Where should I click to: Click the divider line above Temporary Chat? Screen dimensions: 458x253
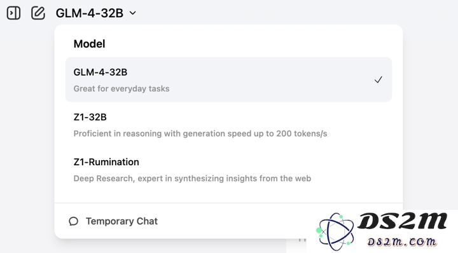228,203
